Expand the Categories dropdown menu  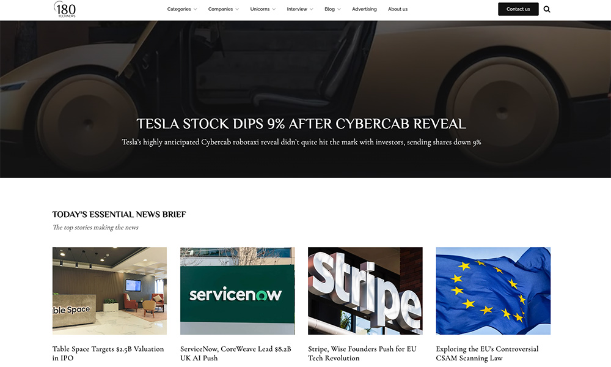coord(182,9)
